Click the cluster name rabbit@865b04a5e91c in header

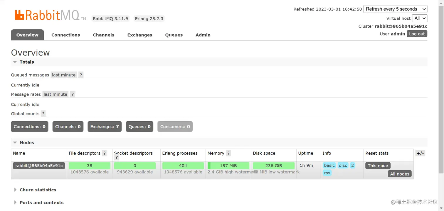(401, 26)
